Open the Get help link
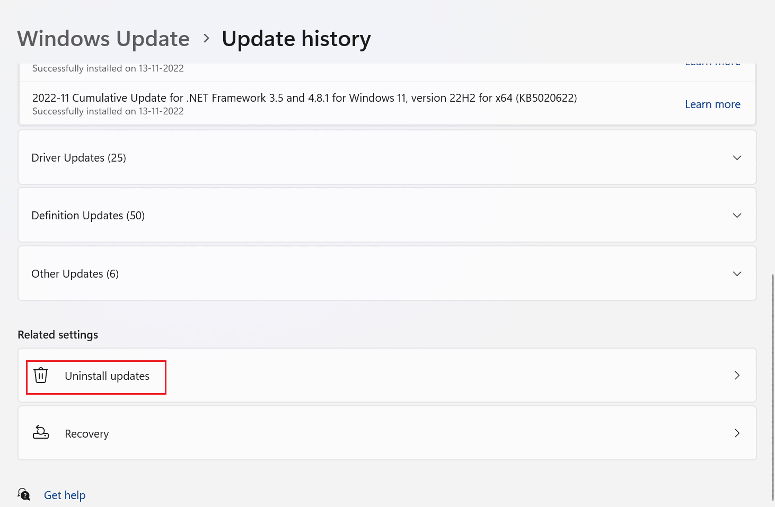The image size is (775, 507). pyautogui.click(x=65, y=495)
